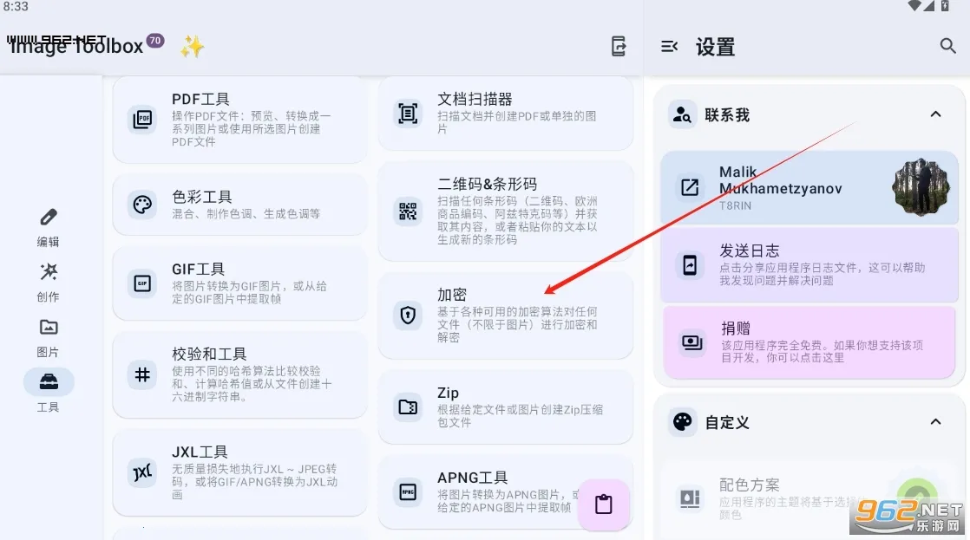Collapse the 自定义 section chevron
This screenshot has height=540, width=970.
tap(935, 422)
